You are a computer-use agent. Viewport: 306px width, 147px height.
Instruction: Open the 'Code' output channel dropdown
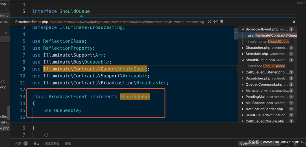pyautogui.click(x=244, y=143)
